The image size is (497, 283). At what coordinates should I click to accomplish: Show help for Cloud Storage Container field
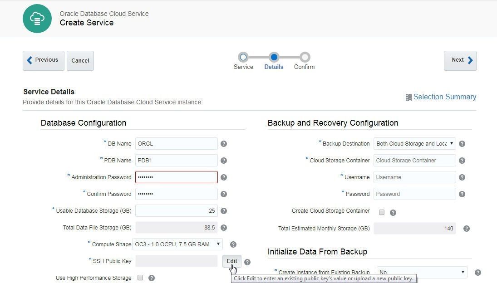click(462, 161)
